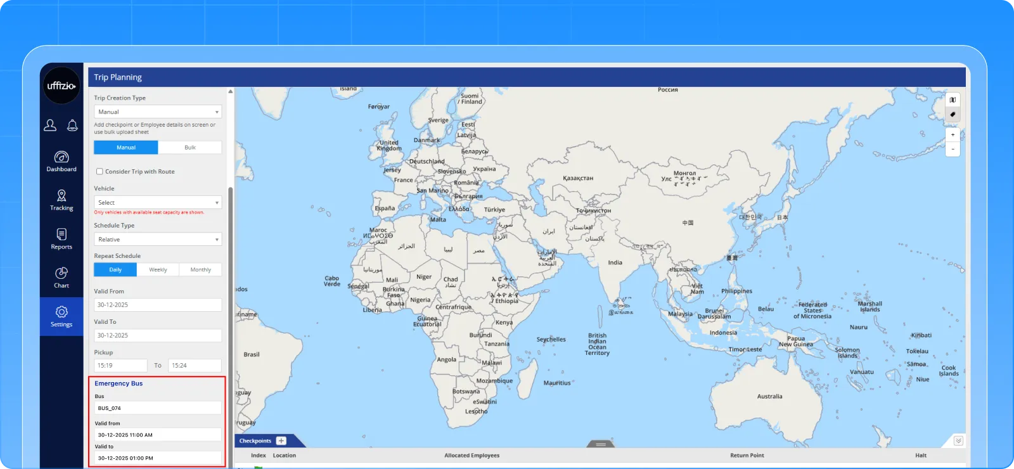
Task: Choose Monthly repeat schedule
Action: (201, 270)
